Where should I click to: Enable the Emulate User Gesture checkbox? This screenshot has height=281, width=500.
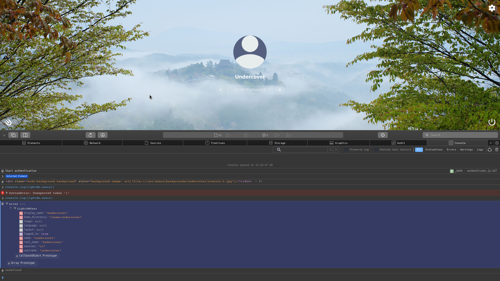[x=376, y=150]
